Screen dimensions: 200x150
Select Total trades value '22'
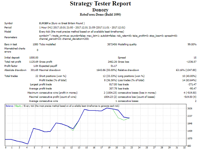(37, 76)
